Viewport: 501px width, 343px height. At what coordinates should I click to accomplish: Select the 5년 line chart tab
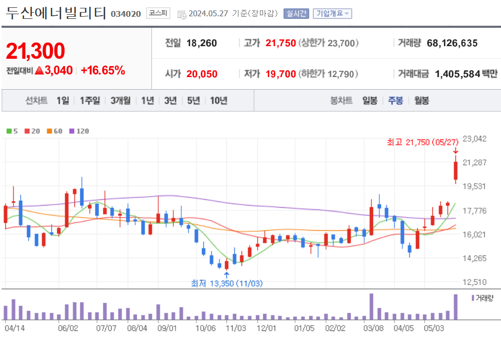coord(193,101)
